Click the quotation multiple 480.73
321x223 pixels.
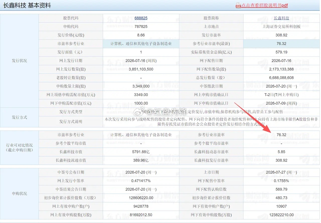pyautogui.click(x=281, y=198)
